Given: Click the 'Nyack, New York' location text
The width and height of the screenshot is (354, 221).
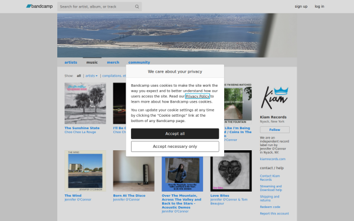Looking at the screenshot, I should point(272,121).
